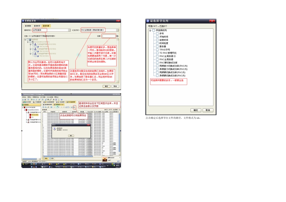
Task: Switch to 表格 view tab at bottom
Action: coord(45,158)
